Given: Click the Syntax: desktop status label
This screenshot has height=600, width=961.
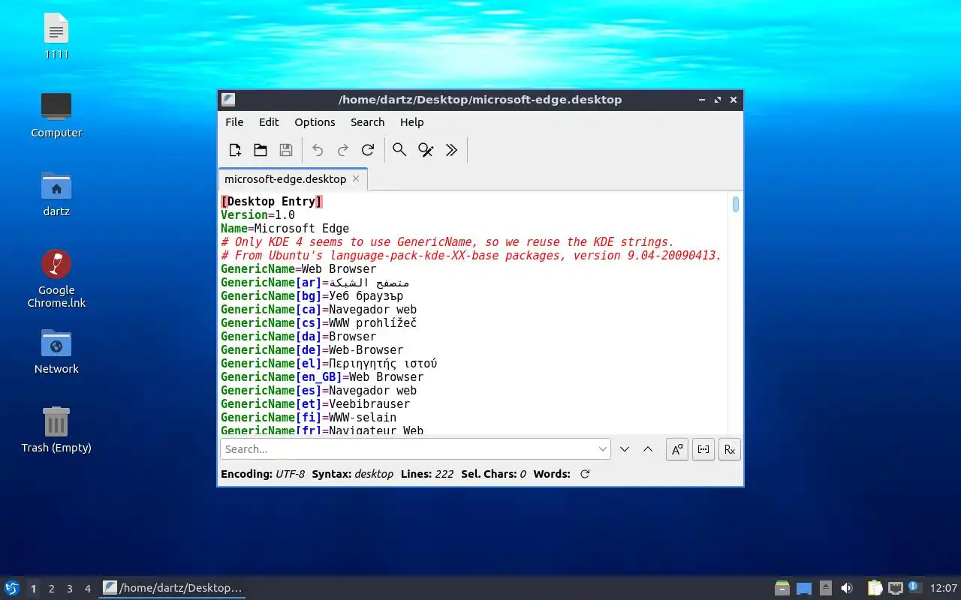Looking at the screenshot, I should click(x=353, y=474).
